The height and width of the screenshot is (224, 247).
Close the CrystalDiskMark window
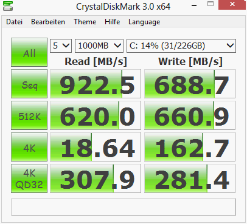232,4
